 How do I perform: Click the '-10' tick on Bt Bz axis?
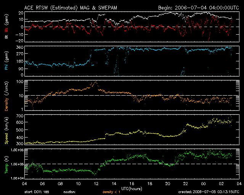click(19, 35)
